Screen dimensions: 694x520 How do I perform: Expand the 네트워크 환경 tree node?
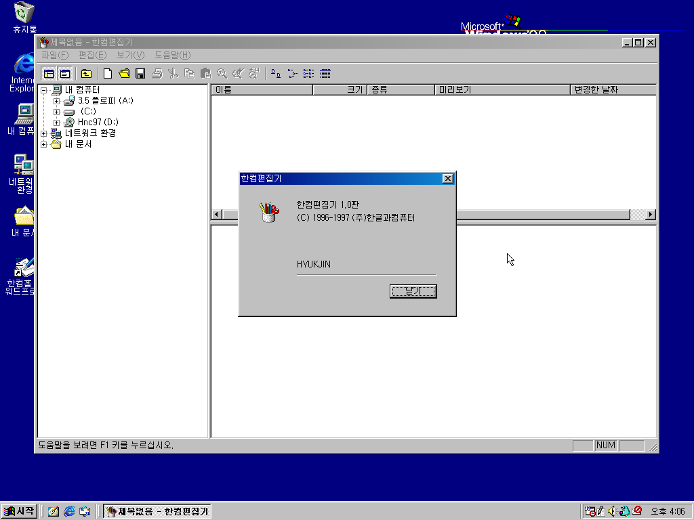click(x=43, y=133)
